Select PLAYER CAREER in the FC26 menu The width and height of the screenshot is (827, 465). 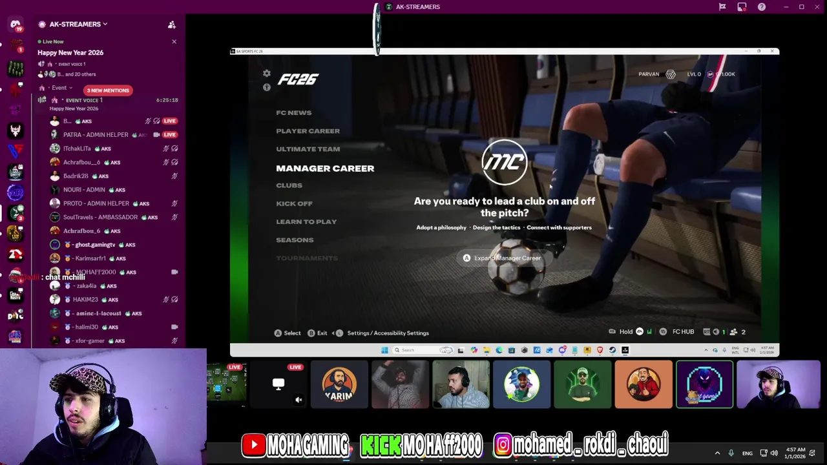[x=308, y=131]
